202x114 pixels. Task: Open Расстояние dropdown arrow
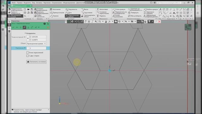pyautogui.click(x=25, y=48)
